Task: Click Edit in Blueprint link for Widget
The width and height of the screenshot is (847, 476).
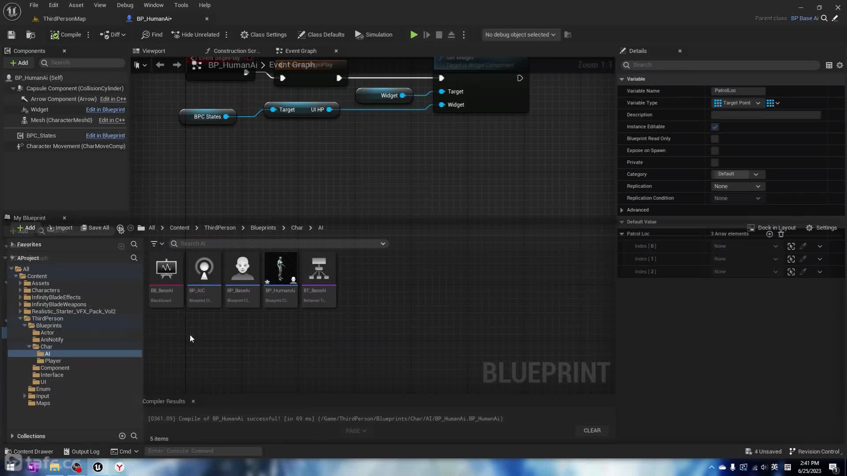Action: coord(105,110)
